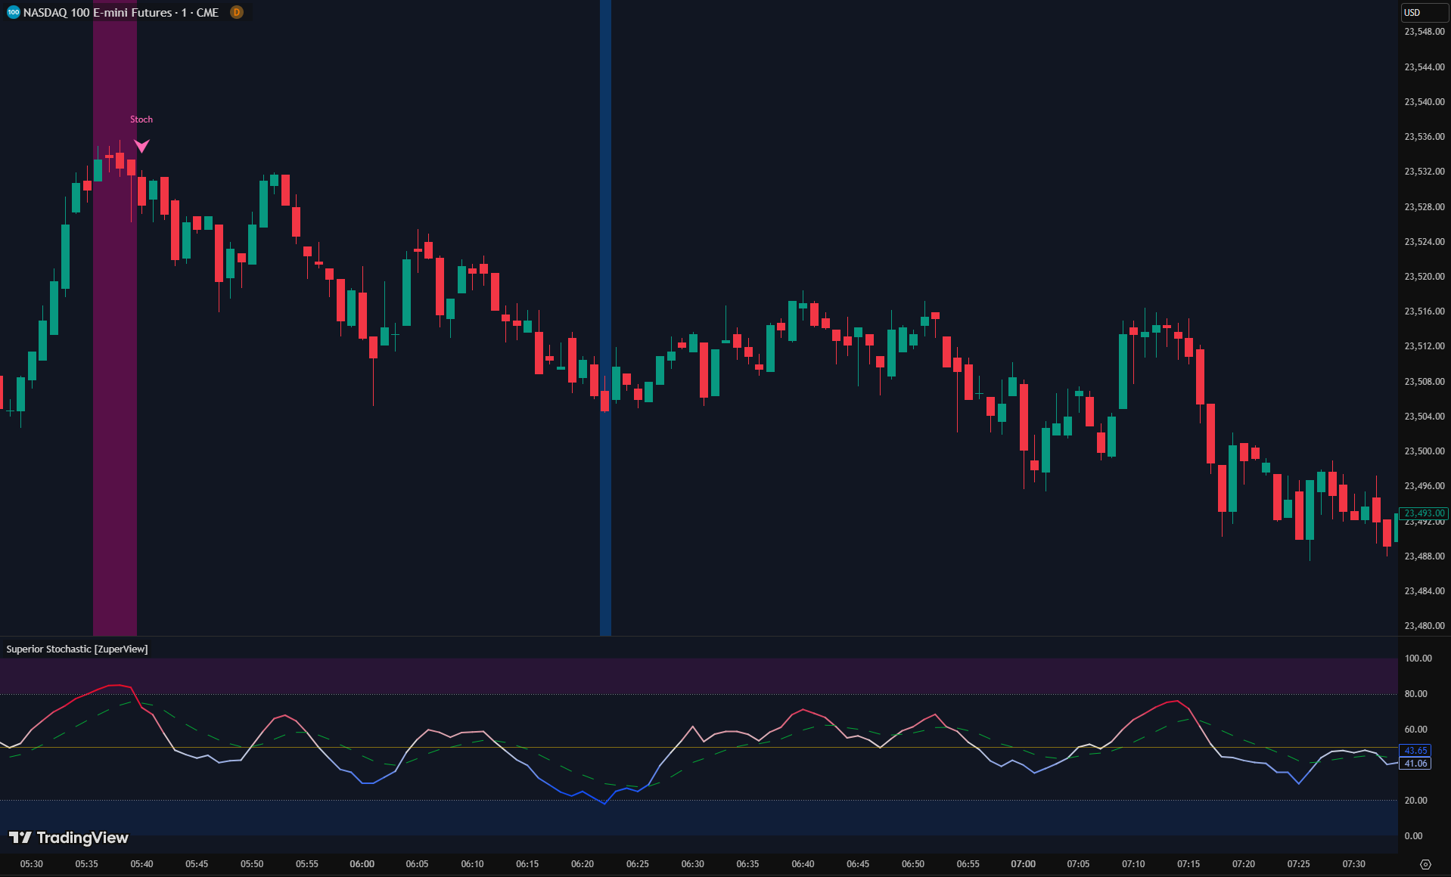
Task: Open chart settings hexagon icon
Action: (x=1425, y=864)
